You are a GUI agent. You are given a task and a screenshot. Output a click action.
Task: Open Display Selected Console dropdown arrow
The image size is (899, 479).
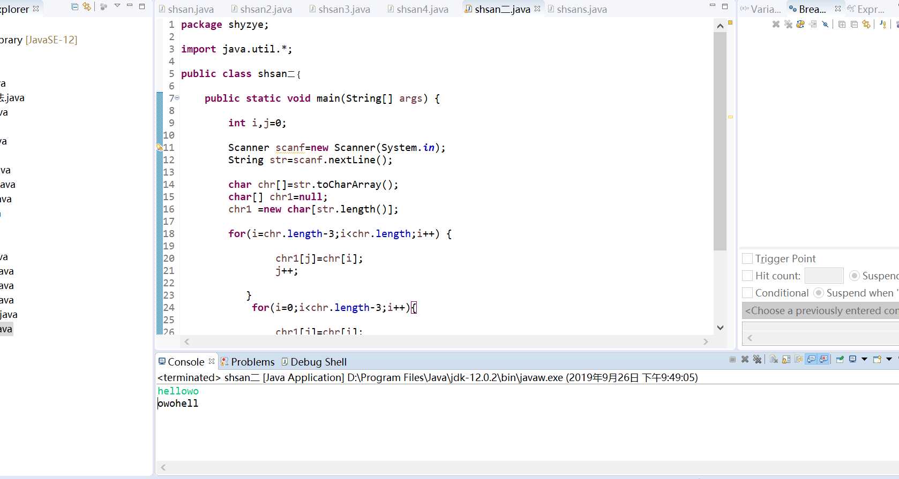(864, 359)
